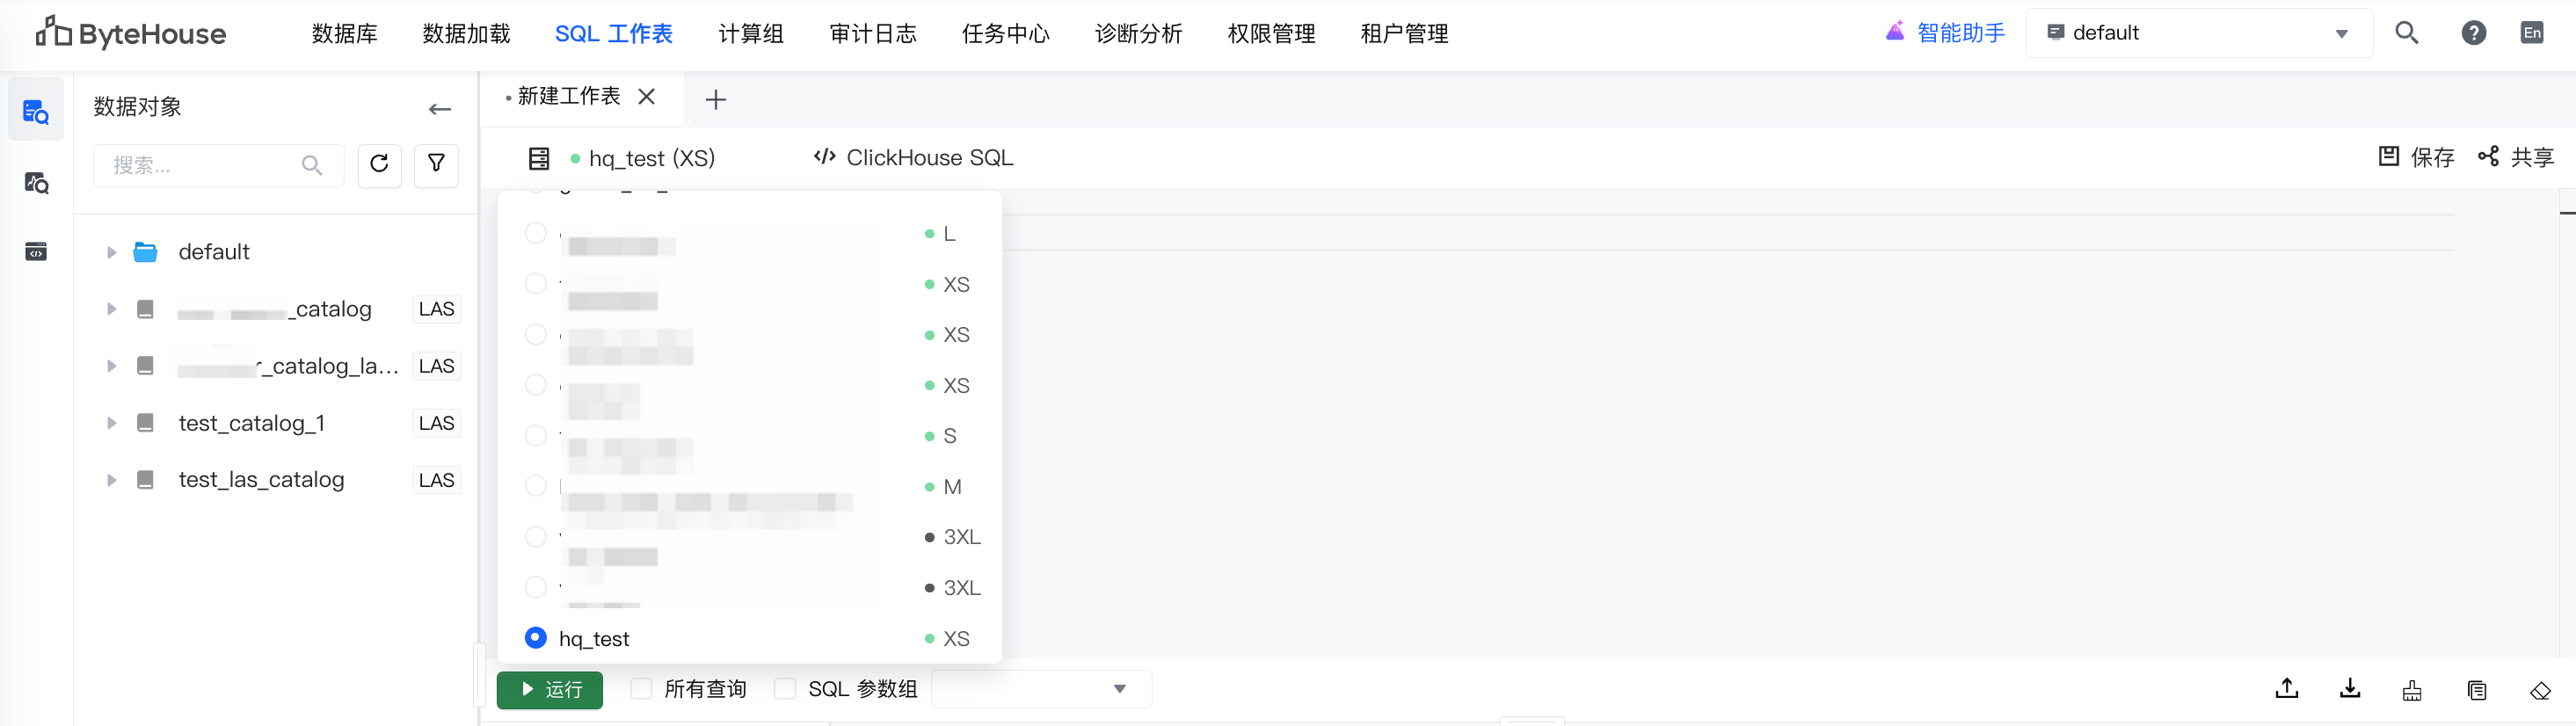Screen dimensions: 2576x726
Task: Select the radio button for the S group
Action: click(536, 435)
